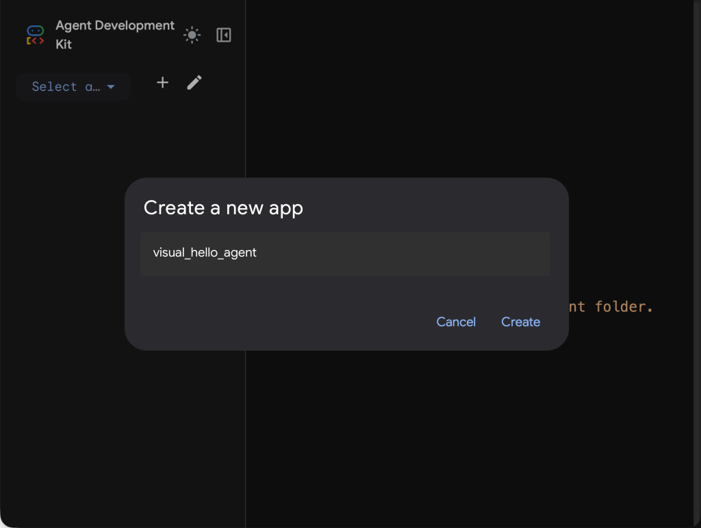Toggle the light/dark theme sun icon
Viewport: 701px width, 528px height.
pos(192,35)
